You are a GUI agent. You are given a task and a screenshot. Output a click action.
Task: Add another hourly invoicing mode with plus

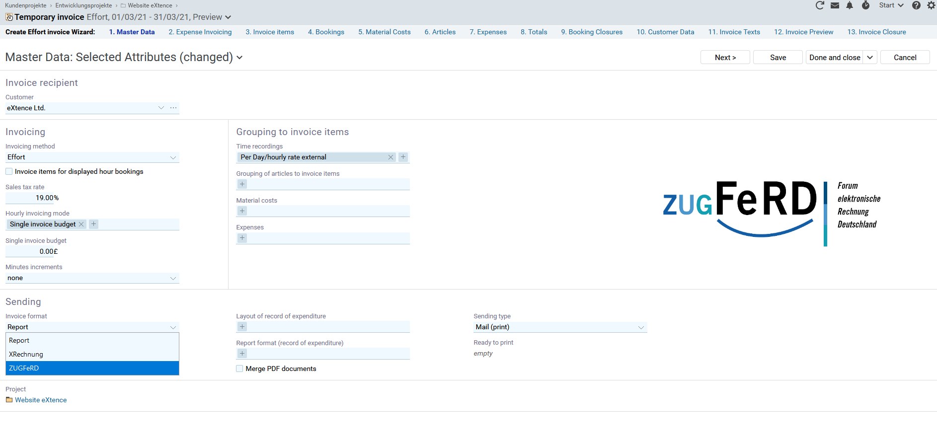coord(93,224)
